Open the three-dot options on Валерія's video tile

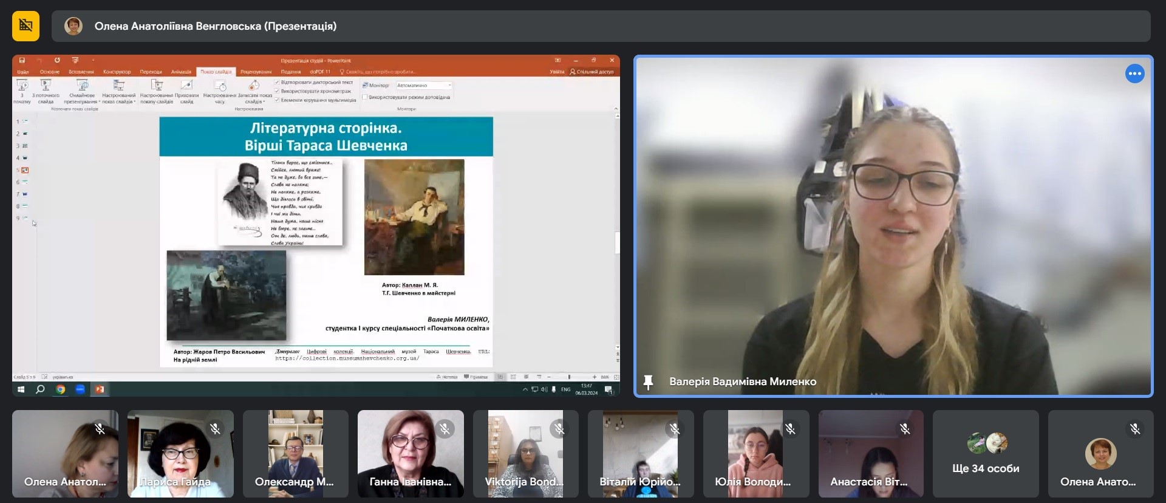1134,74
